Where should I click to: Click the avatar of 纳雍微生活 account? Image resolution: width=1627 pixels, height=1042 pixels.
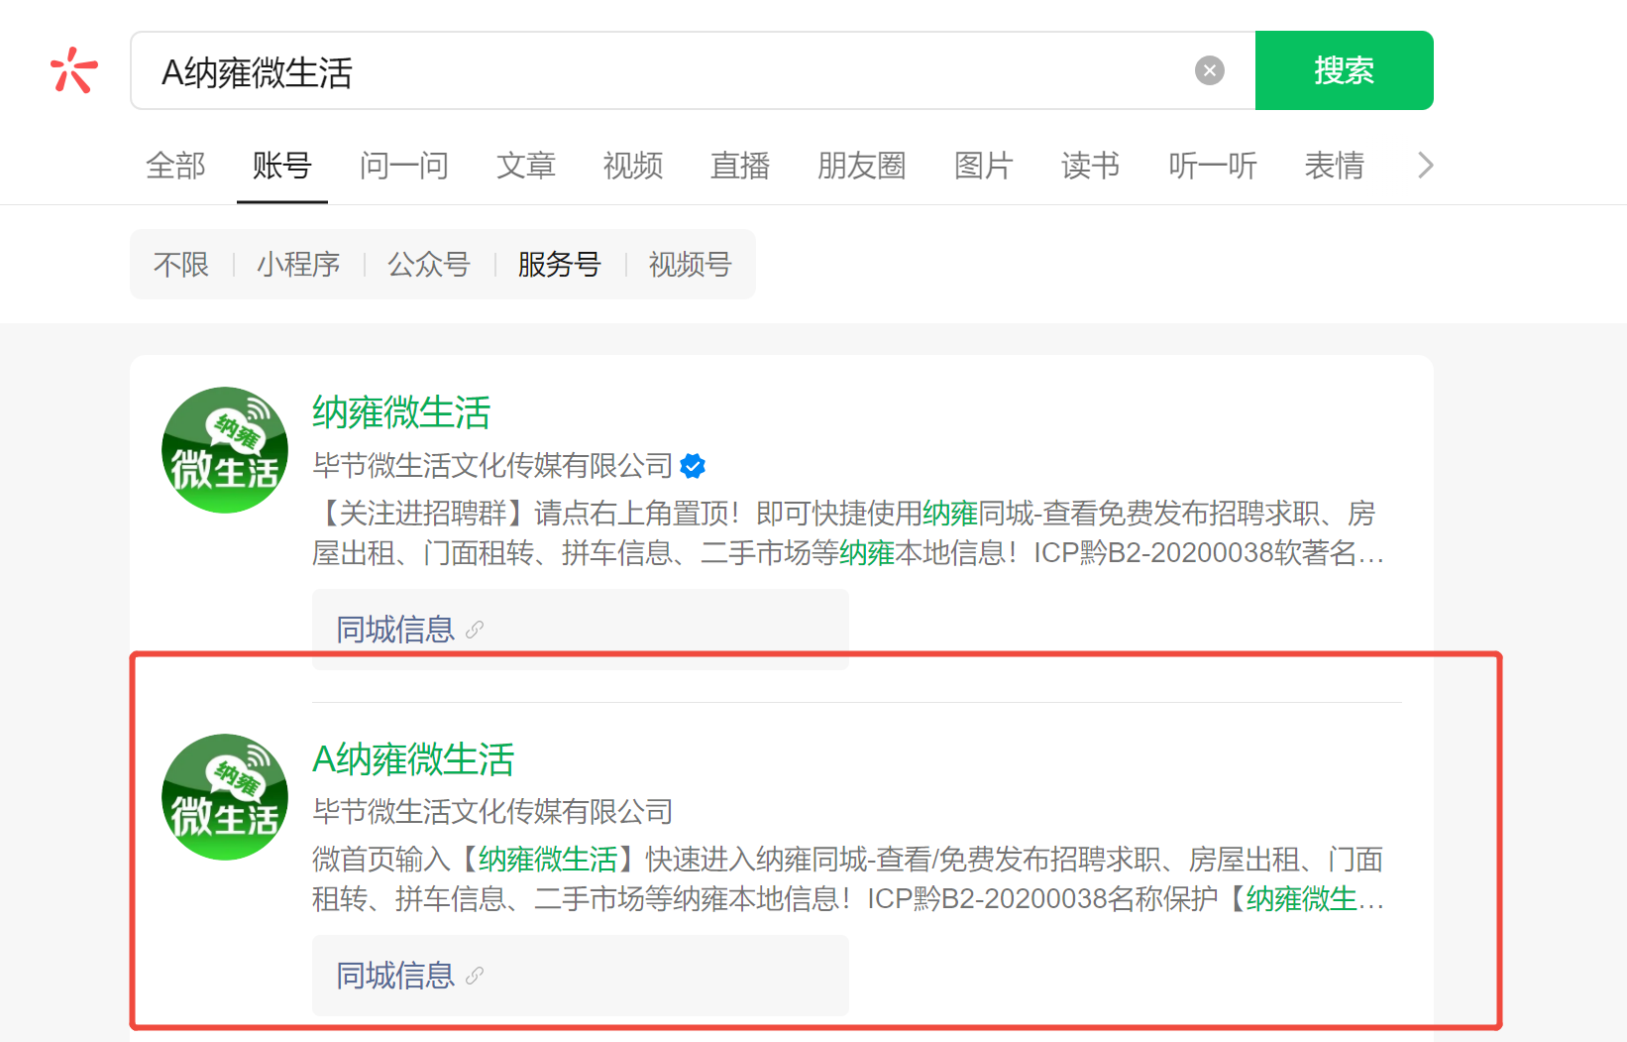tap(225, 450)
